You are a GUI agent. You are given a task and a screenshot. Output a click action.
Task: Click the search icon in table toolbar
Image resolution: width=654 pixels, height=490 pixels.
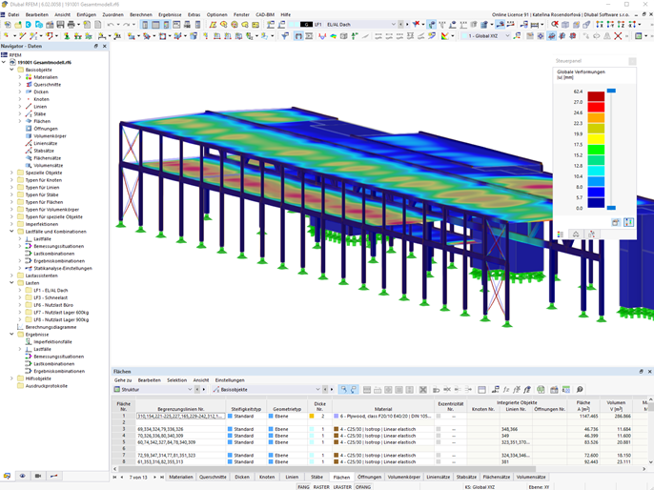click(x=580, y=390)
